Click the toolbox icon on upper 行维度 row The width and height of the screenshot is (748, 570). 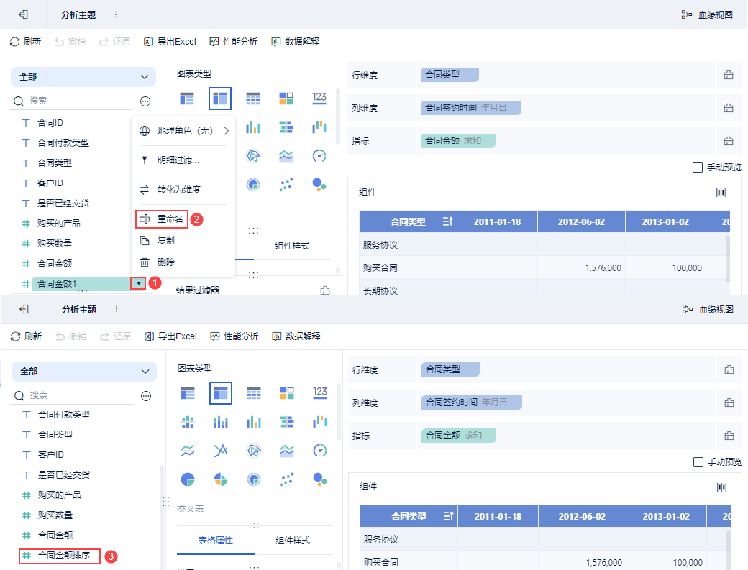729,75
